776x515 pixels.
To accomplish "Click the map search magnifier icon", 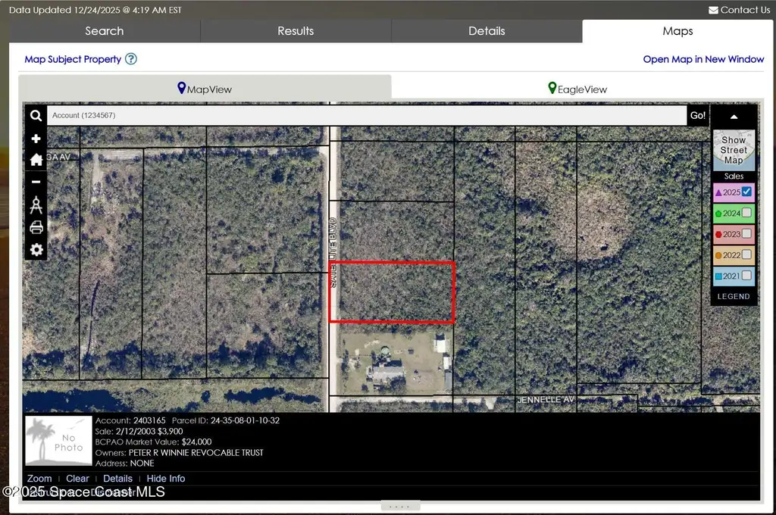I will point(36,115).
